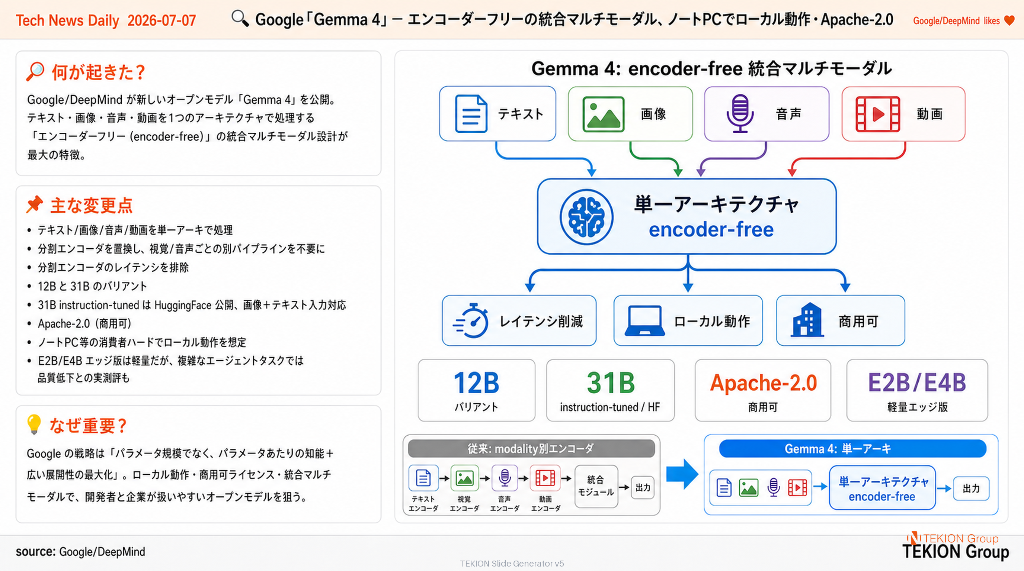Viewport: 1024px width, 571px height.
Task: Click the magnifier icon before the Gemma 4 headline
Action: pos(240,18)
